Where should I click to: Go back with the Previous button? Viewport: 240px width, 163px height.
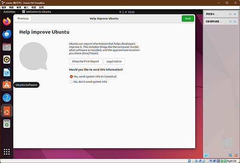tap(23, 18)
